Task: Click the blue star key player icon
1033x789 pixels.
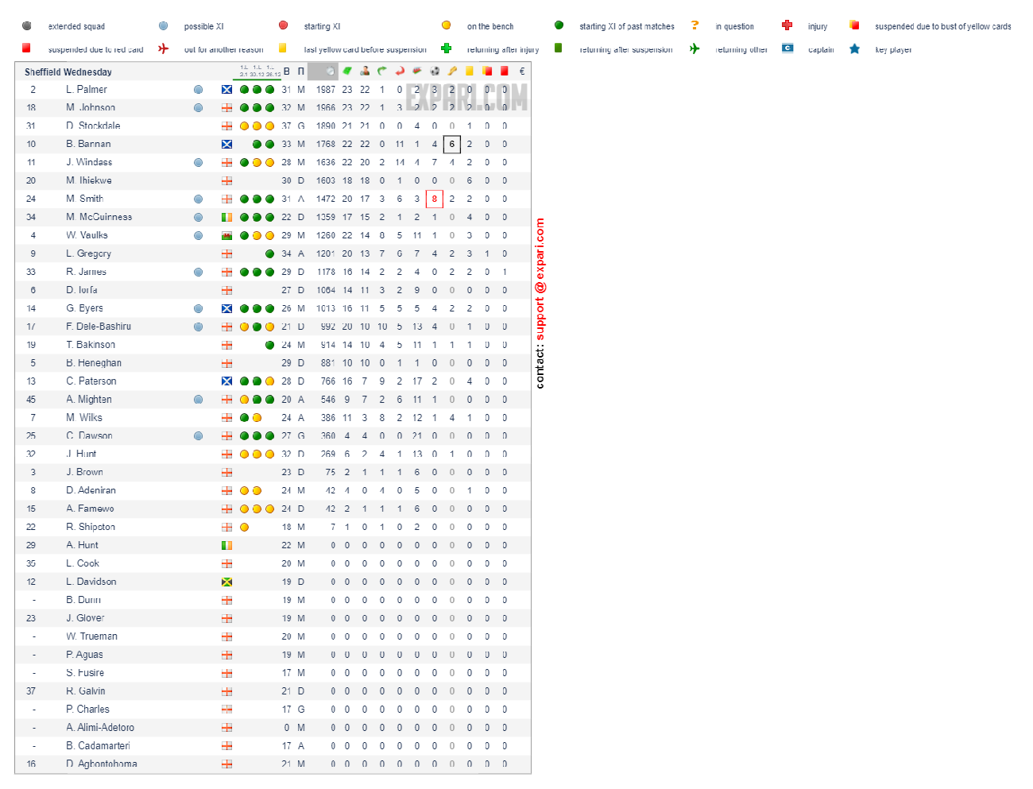Action: (x=854, y=48)
